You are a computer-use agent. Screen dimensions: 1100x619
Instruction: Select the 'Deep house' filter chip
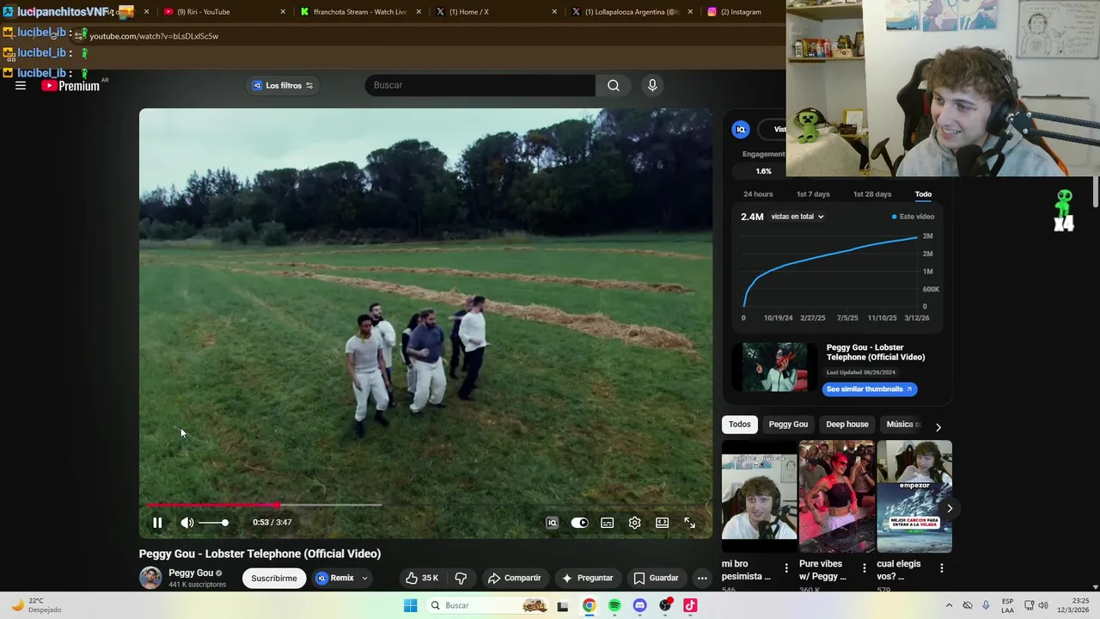click(847, 424)
